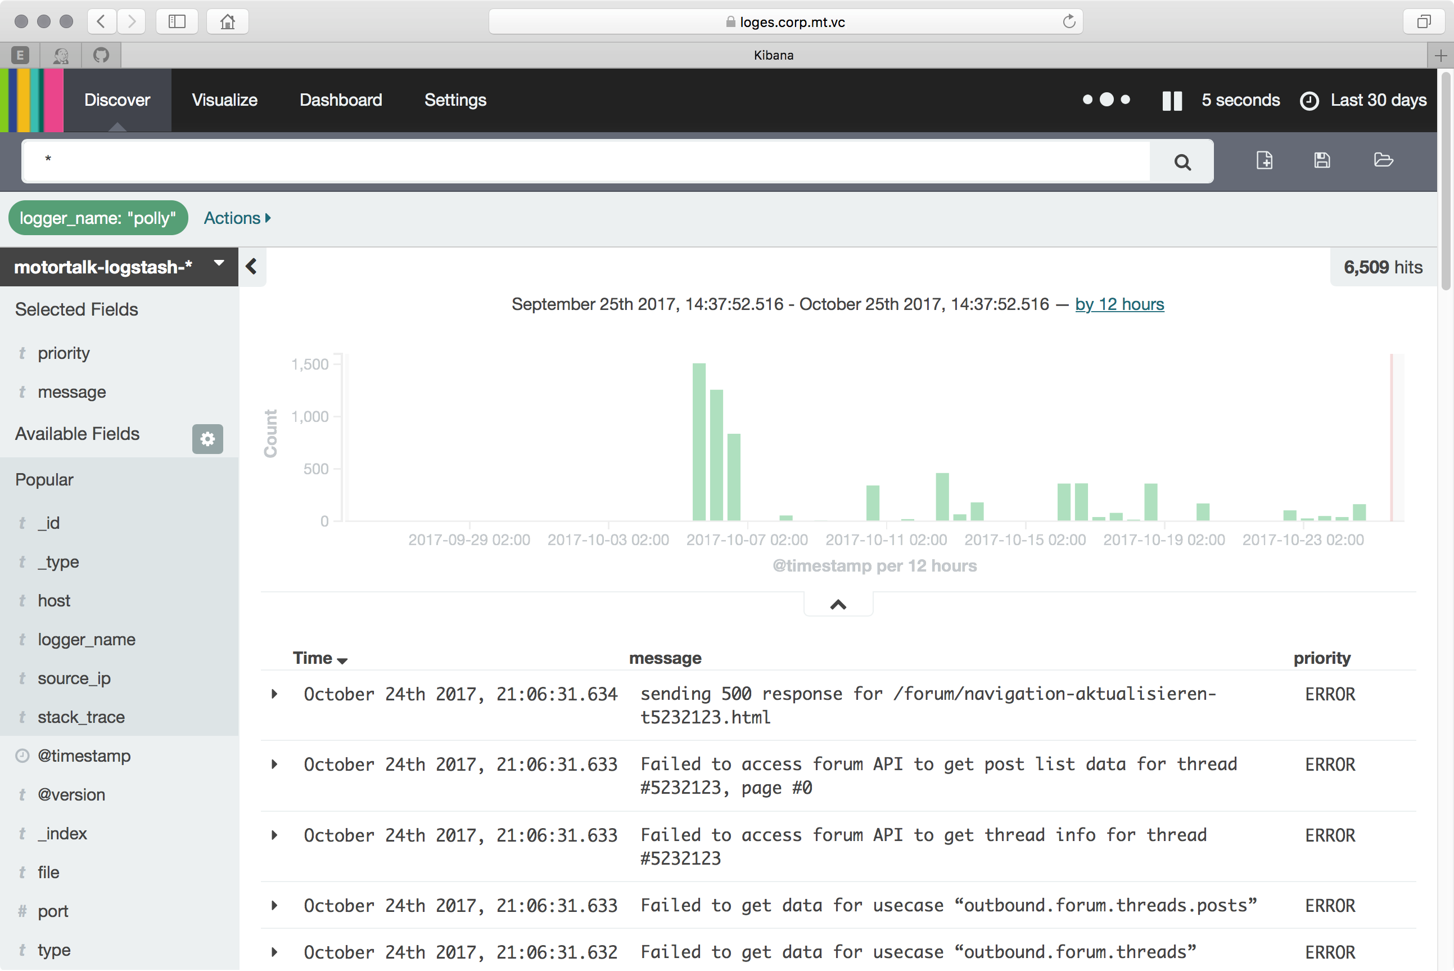The image size is (1454, 971).
Task: Click the Safari home icon
Action: tap(227, 22)
